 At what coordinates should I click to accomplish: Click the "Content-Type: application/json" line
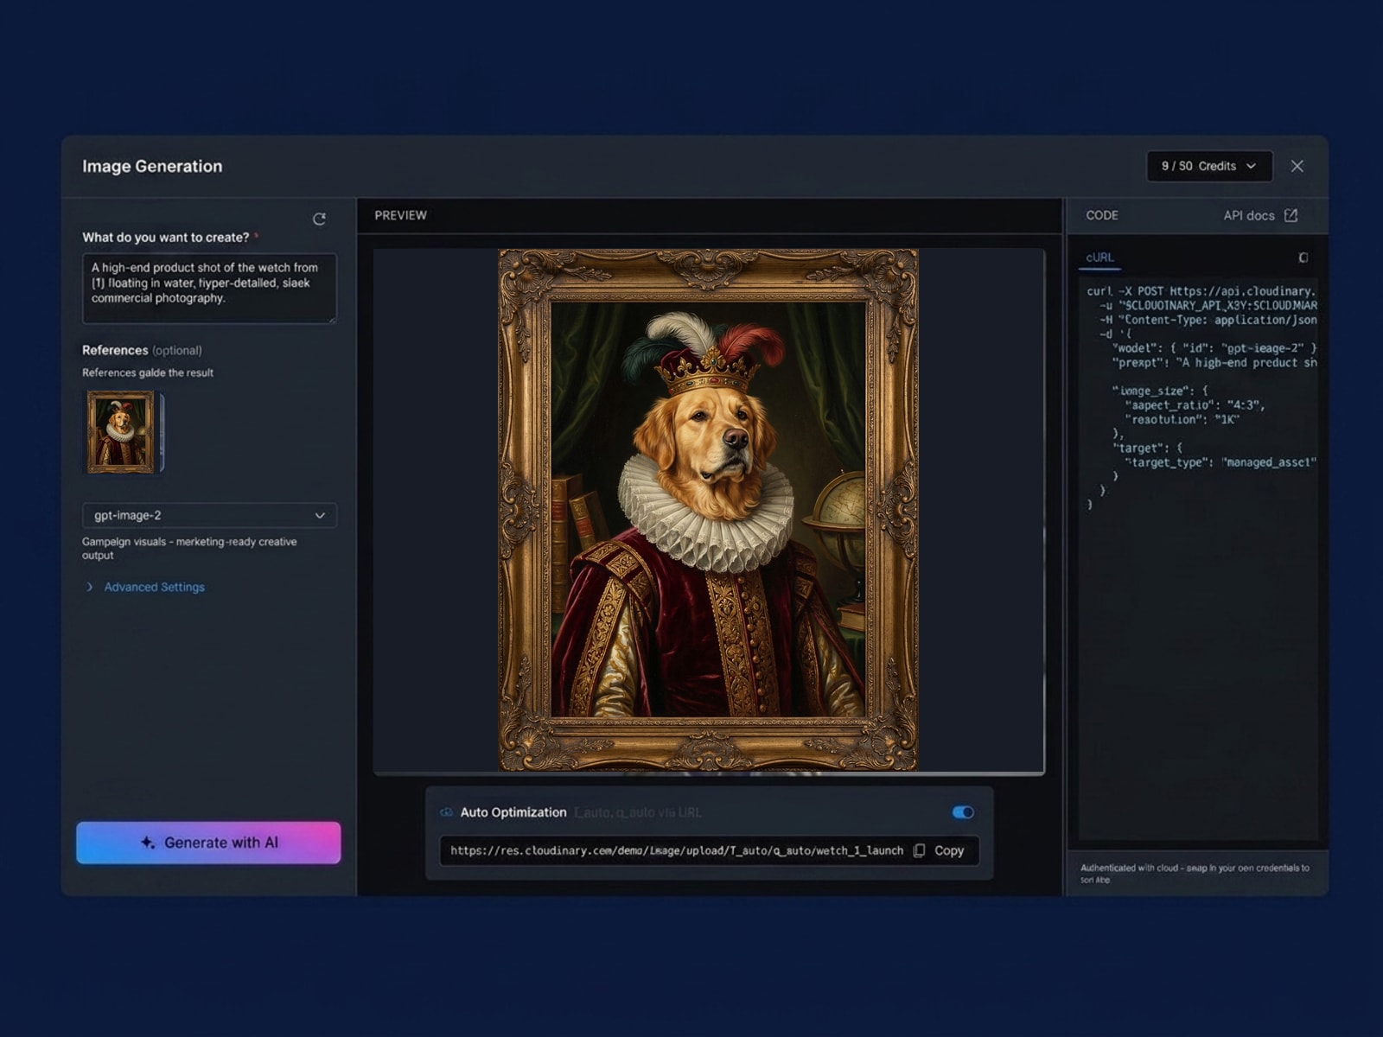1208,320
